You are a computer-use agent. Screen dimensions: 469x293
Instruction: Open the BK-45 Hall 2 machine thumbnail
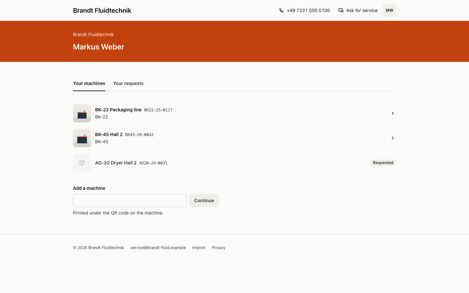[x=82, y=138]
